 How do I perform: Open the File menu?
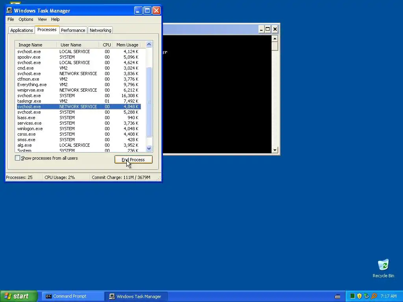click(11, 19)
